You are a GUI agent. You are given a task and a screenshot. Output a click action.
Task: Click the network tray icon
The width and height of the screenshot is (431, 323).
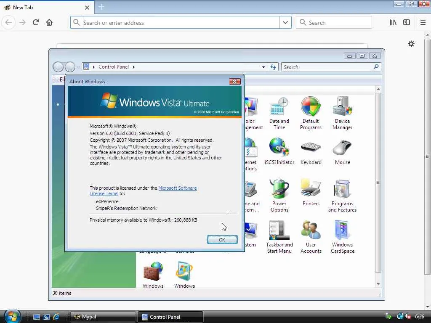(400, 317)
